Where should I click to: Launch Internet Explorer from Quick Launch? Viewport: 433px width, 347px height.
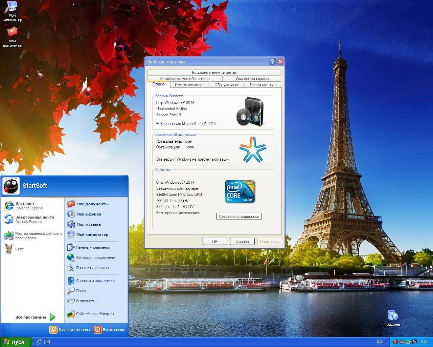click(x=39, y=342)
